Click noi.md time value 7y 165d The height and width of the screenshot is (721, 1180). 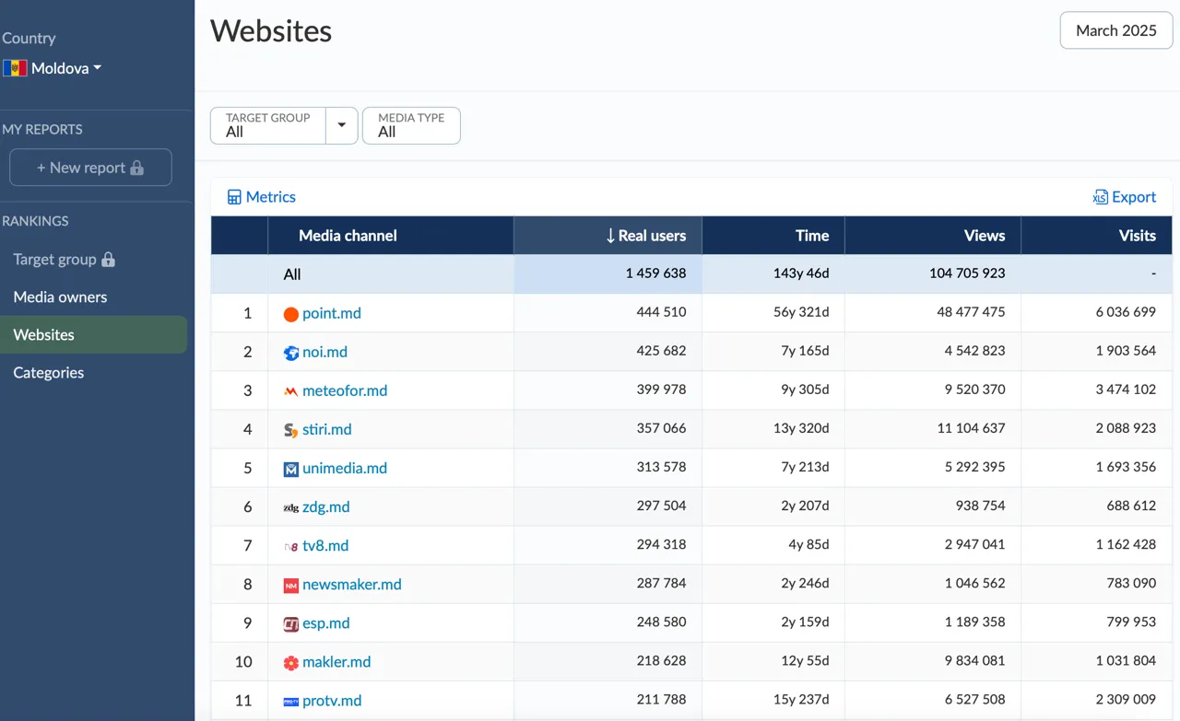click(x=805, y=351)
